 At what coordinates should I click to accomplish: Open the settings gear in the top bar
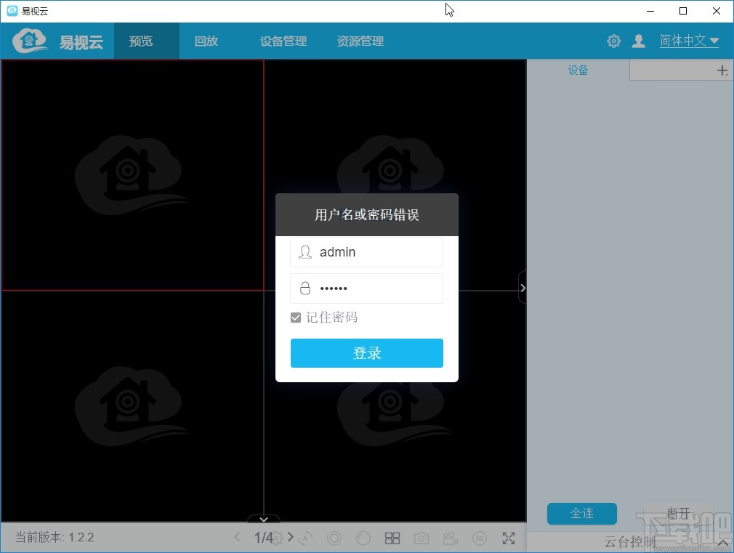click(614, 41)
